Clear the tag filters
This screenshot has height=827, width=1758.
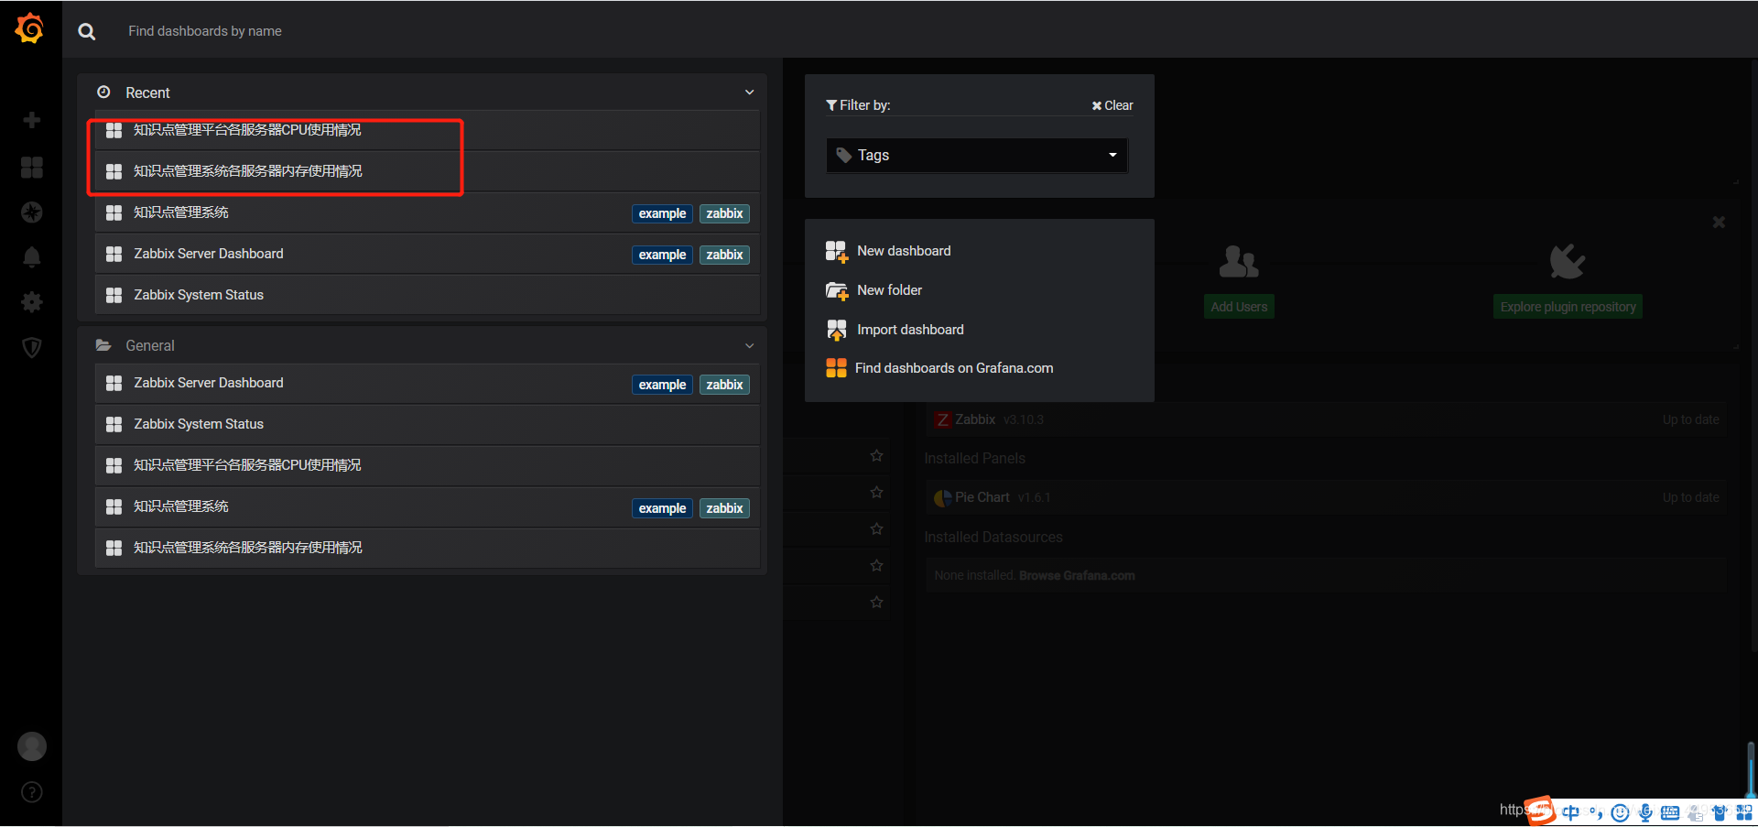(1112, 105)
